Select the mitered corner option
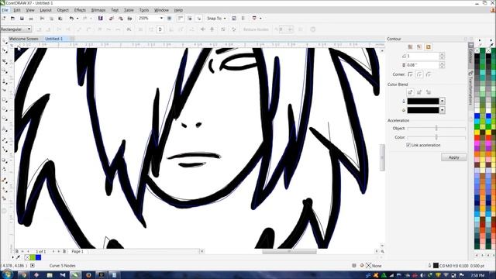Image resolution: width=496 pixels, height=279 pixels. [410, 74]
